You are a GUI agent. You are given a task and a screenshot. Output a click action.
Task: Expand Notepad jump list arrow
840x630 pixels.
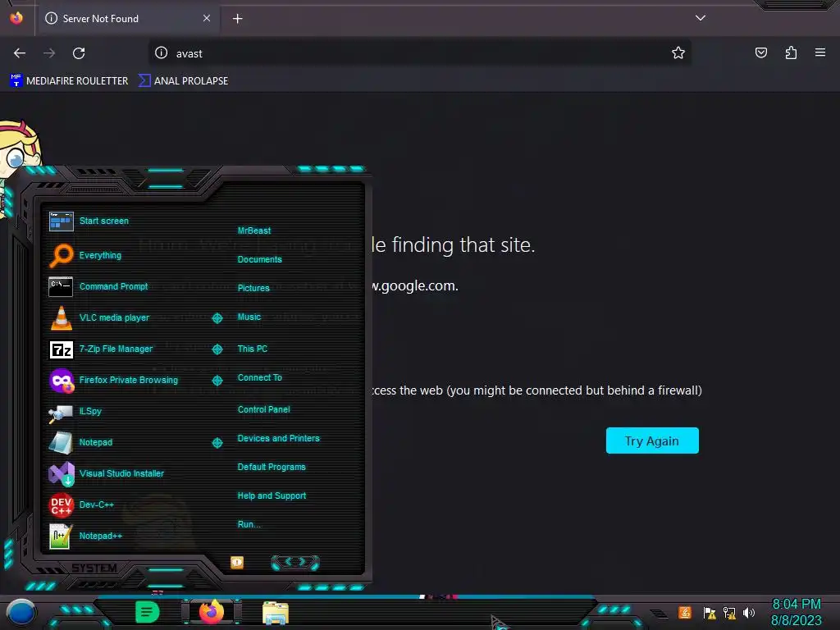(217, 442)
